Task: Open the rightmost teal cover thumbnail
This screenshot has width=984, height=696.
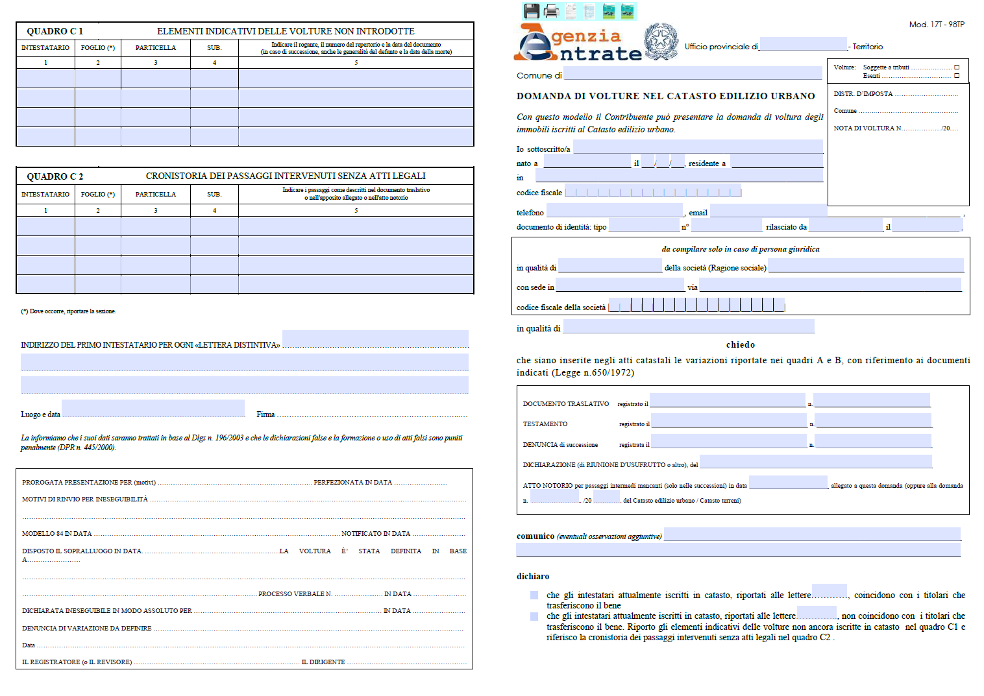Action: coord(628,11)
